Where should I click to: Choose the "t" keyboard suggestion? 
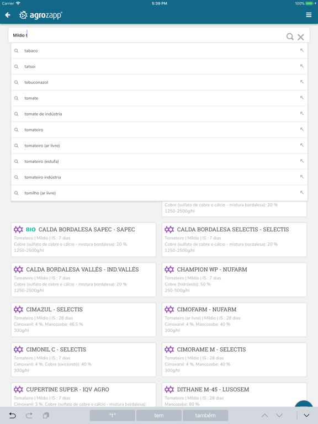click(113, 415)
